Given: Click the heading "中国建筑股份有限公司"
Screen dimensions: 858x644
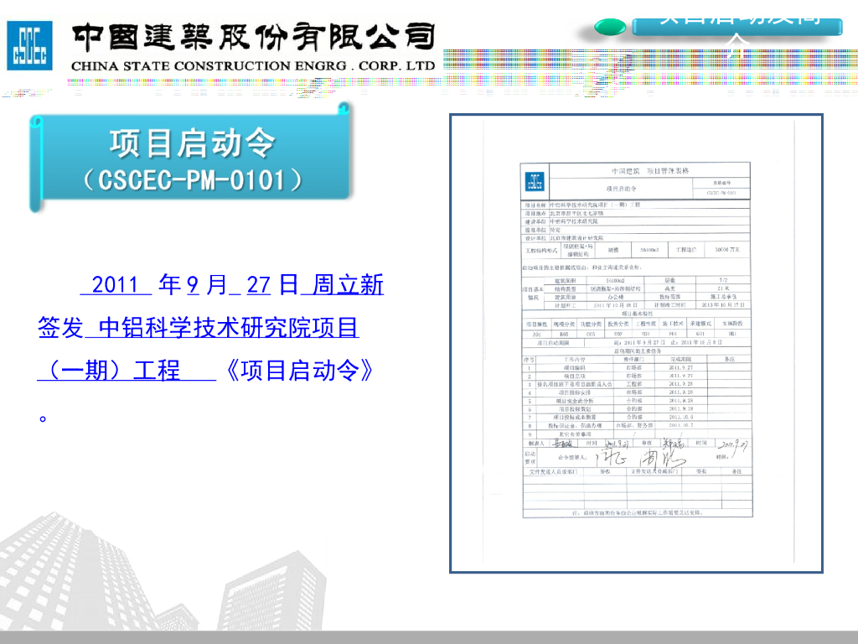Looking at the screenshot, I should coord(253,37).
